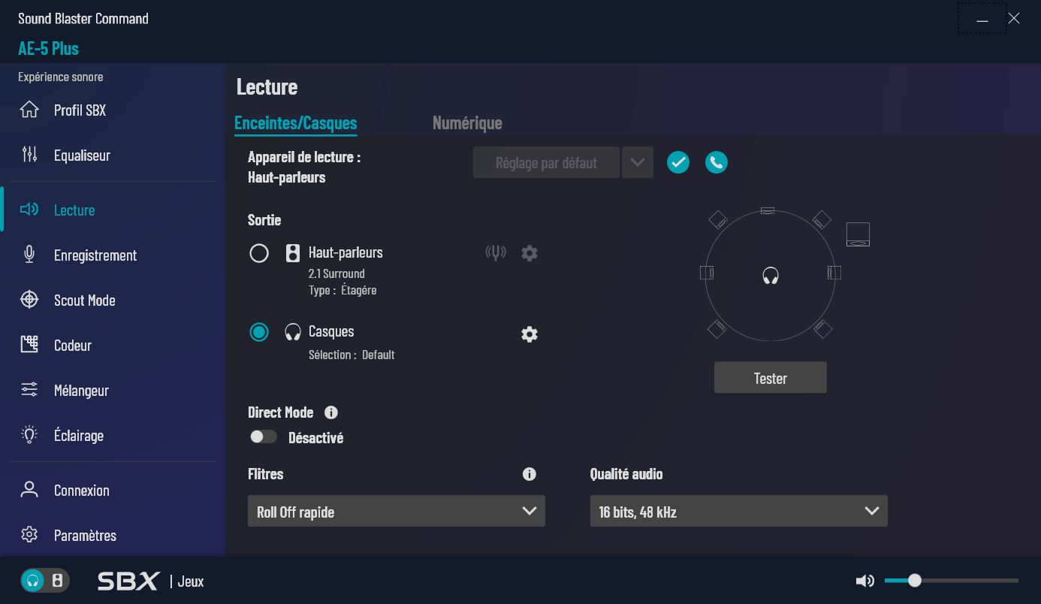1041x604 pixels.
Task: Click the center speaker in diagram
Action: click(x=767, y=211)
